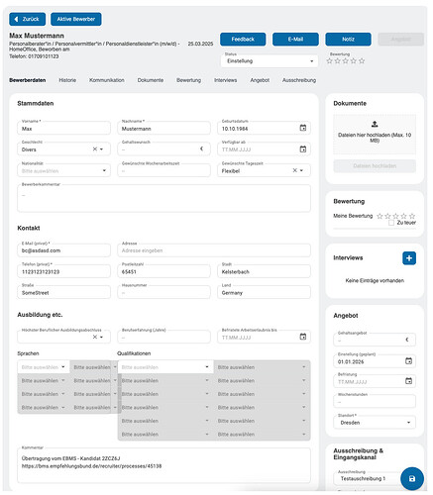Tick the Zu teuer checkbox

[391, 223]
